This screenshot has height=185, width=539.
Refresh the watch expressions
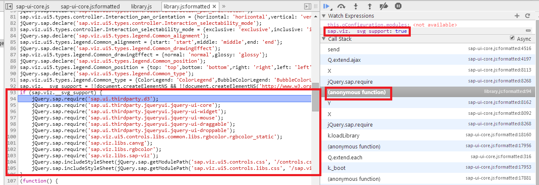pyautogui.click(x=527, y=16)
